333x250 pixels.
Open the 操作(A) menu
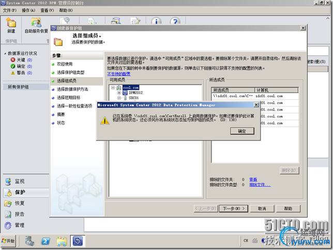click(x=28, y=10)
